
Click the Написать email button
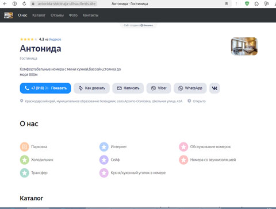128,88
